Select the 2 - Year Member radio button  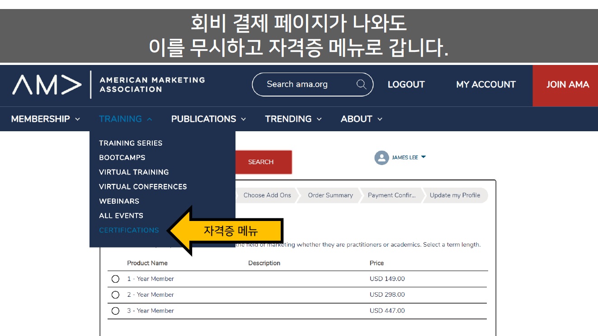115,295
